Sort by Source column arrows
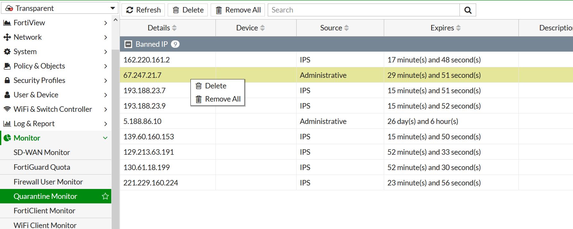The image size is (573, 229). 346,28
